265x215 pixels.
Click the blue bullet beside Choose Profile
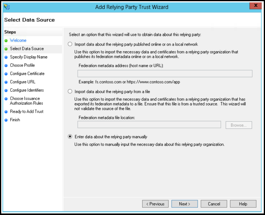click(6, 65)
